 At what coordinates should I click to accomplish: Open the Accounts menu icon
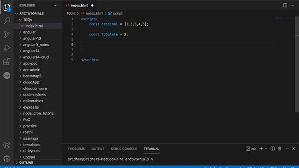point(7,145)
